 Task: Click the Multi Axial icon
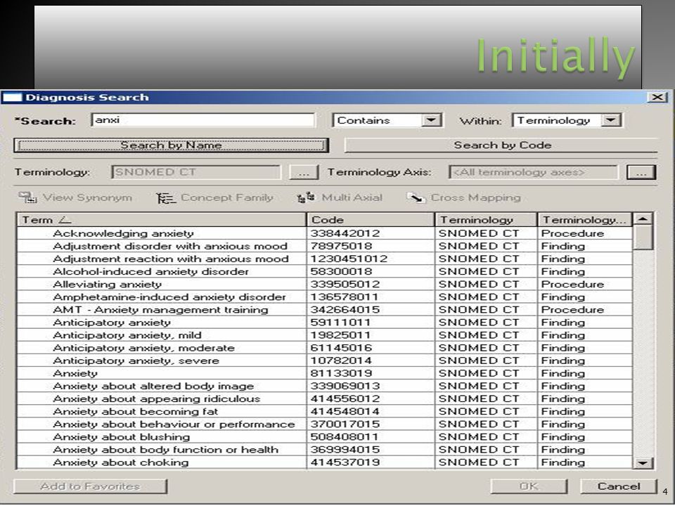pos(306,197)
